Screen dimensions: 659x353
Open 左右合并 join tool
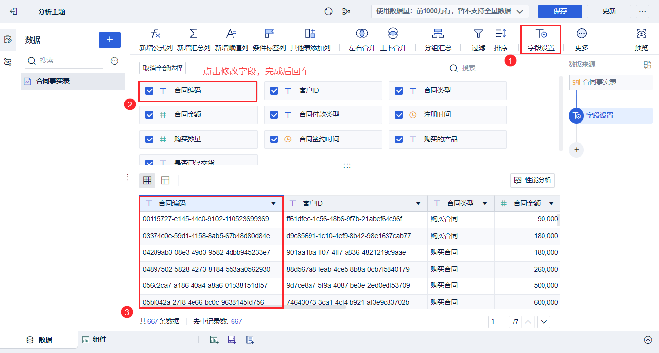(x=362, y=39)
